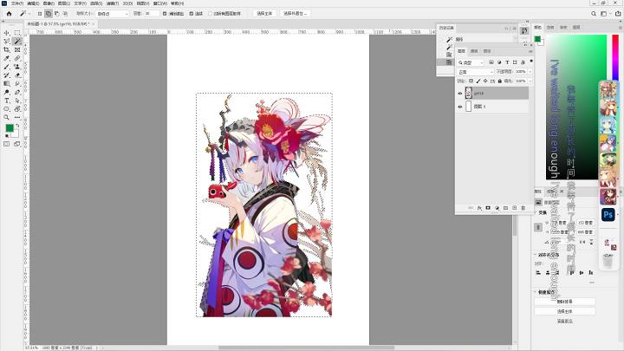This screenshot has height=351, width=624.
Task: Hide the Layer 1 layer
Action: point(460,107)
